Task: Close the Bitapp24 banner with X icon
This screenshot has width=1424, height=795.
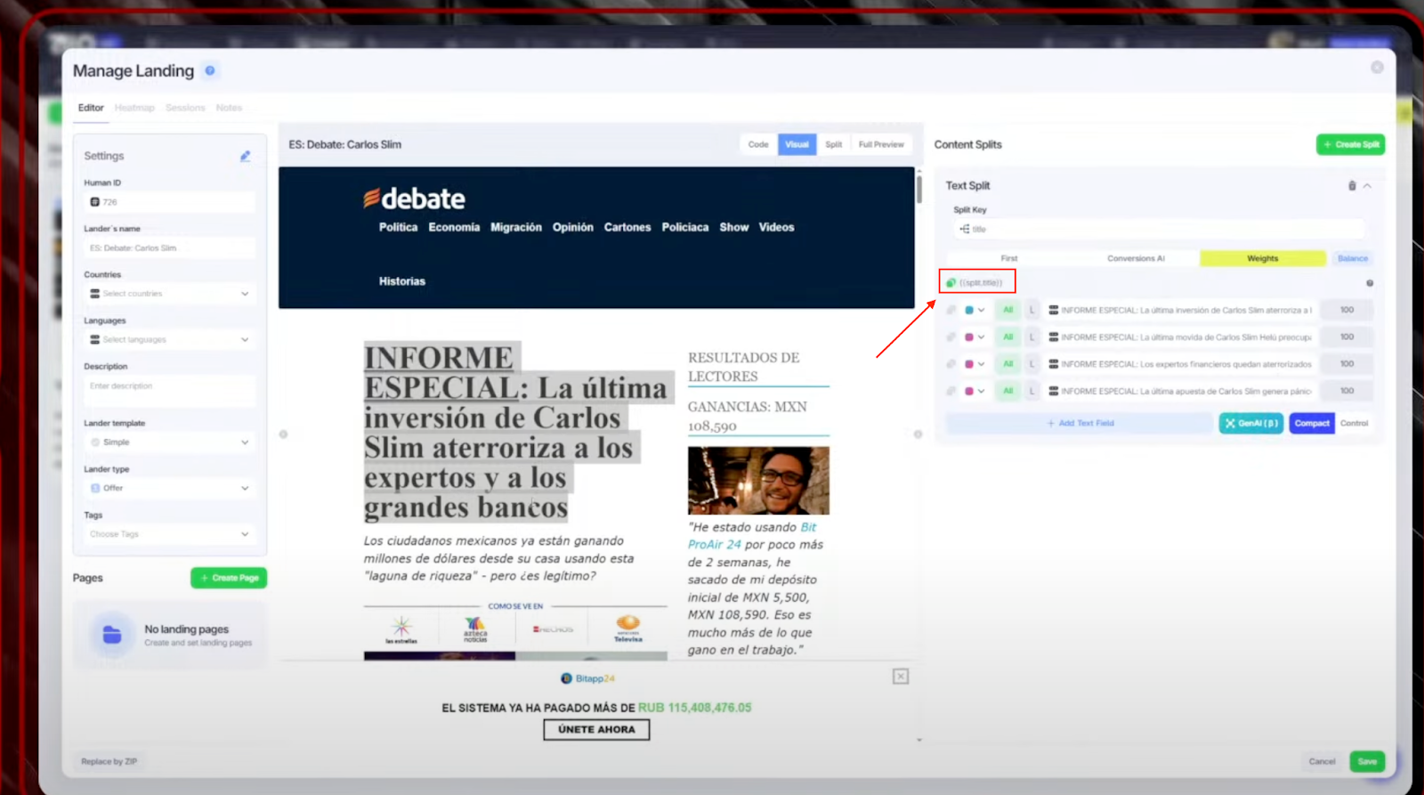Action: click(901, 677)
